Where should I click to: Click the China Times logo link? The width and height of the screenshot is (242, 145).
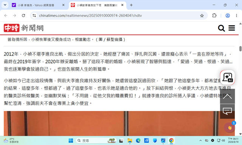(x=23, y=28)
